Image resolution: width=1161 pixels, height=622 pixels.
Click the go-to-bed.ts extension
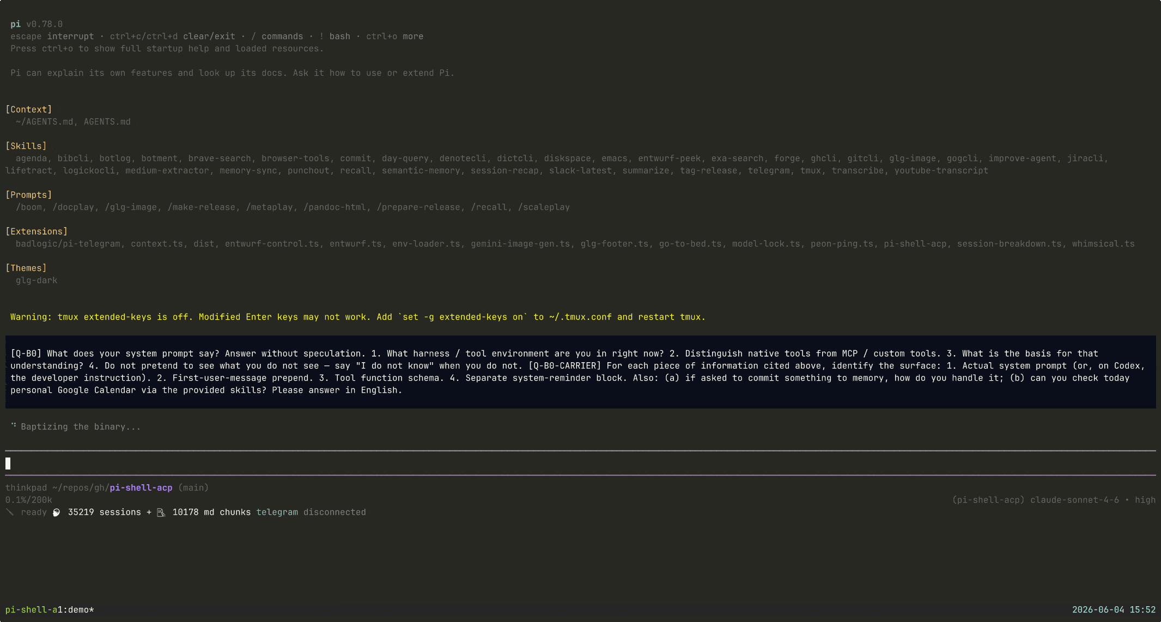point(690,244)
